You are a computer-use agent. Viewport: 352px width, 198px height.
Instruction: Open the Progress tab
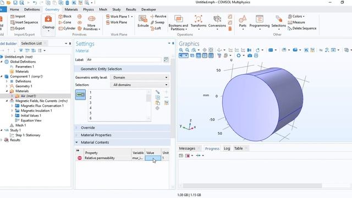(x=212, y=148)
